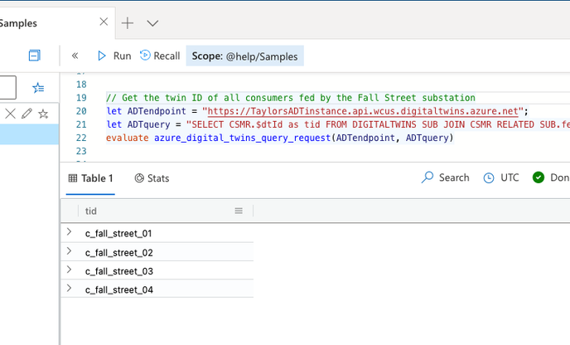Click the Scope @help/Samples selector
The image size is (570, 345).
coord(244,56)
